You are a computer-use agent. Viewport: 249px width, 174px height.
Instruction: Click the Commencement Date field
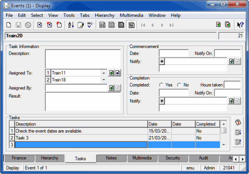tap(174, 53)
